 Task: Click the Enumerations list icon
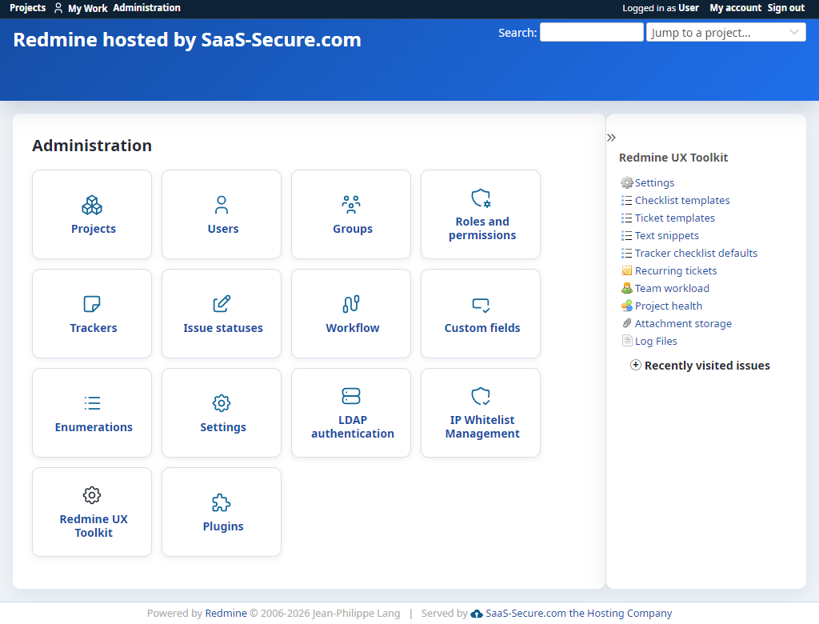pyautogui.click(x=92, y=403)
